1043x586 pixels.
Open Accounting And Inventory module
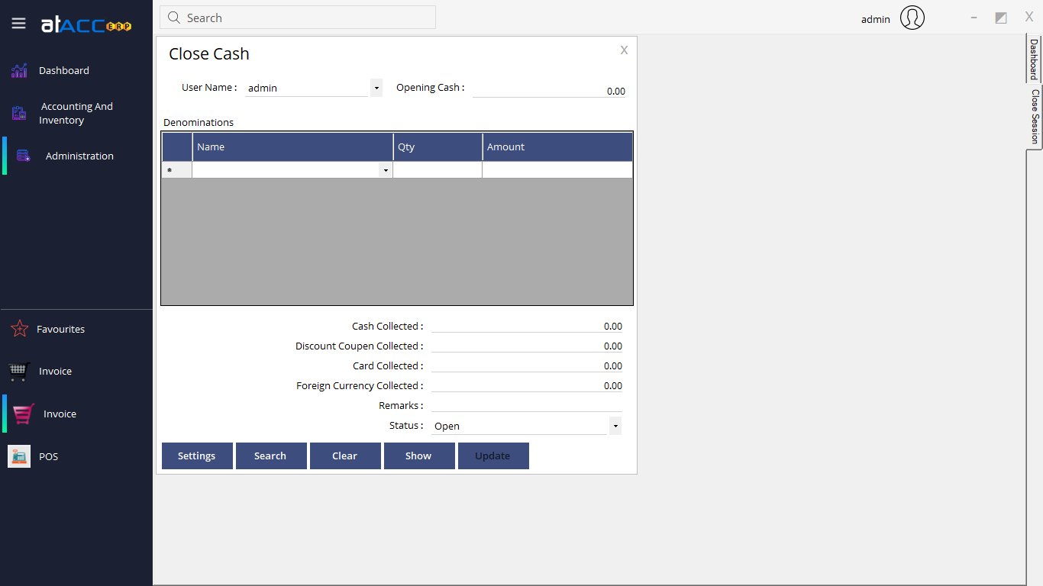coord(18,112)
